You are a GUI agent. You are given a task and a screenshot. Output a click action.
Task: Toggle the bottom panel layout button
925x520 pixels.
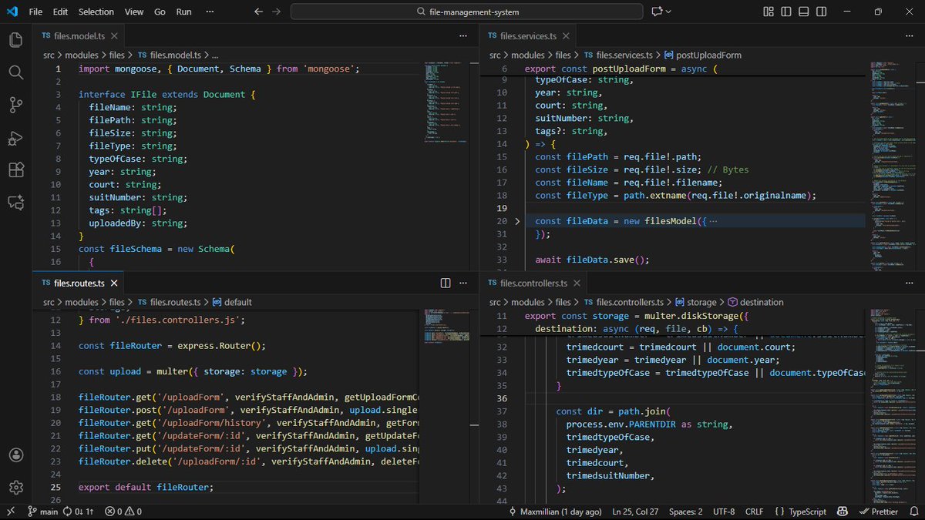[802, 12]
